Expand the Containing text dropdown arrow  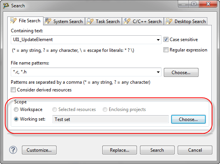pyautogui.click(x=158, y=40)
